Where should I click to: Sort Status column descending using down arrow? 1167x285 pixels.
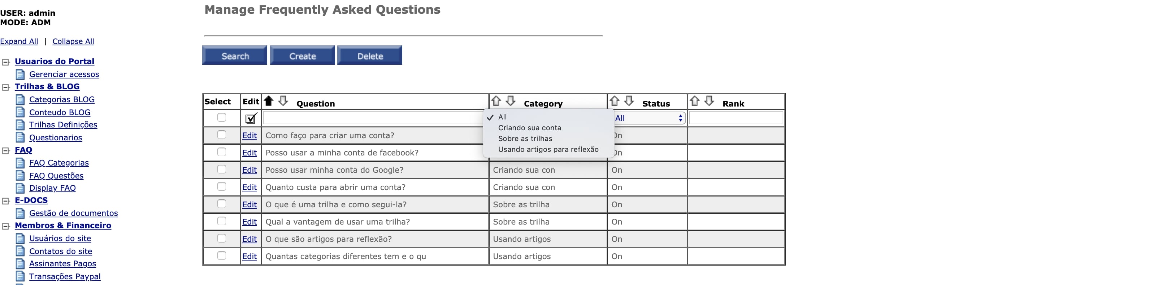[629, 101]
